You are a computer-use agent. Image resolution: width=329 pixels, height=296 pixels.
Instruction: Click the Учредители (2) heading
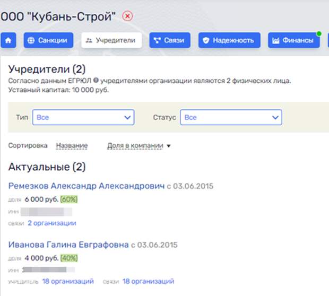(47, 69)
